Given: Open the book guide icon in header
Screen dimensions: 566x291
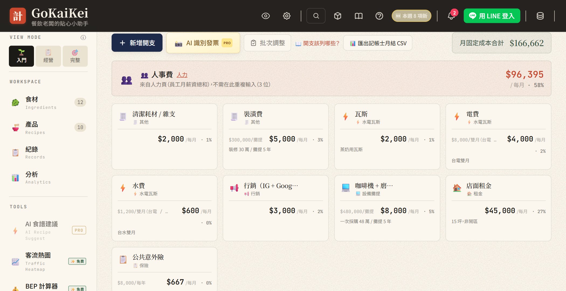Looking at the screenshot, I should 358,16.
